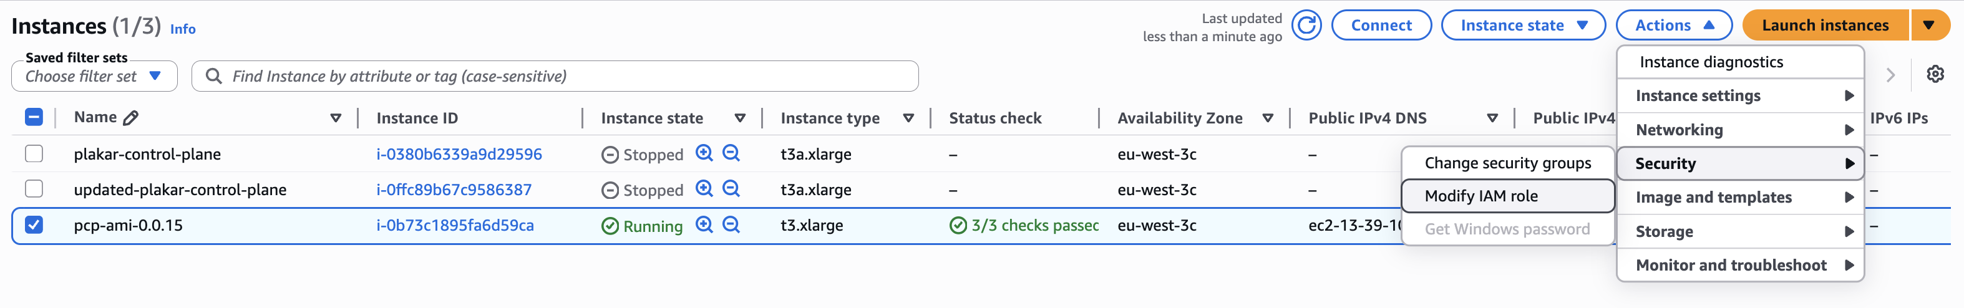Focus the Find Instance search field

point(555,76)
